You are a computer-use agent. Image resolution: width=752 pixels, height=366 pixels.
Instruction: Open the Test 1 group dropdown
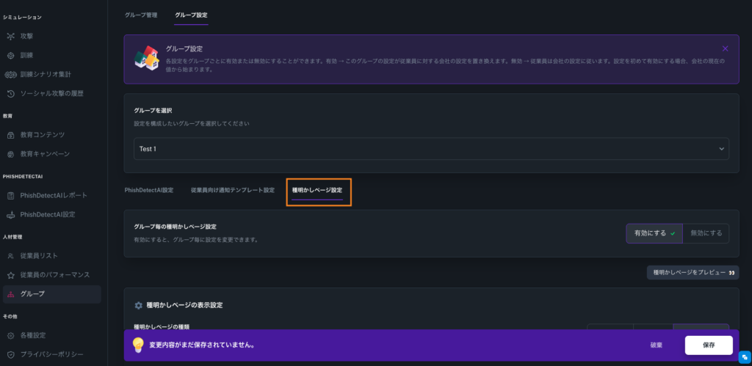[x=431, y=149]
